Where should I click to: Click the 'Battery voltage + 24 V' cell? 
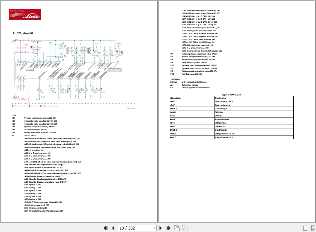[254, 101]
